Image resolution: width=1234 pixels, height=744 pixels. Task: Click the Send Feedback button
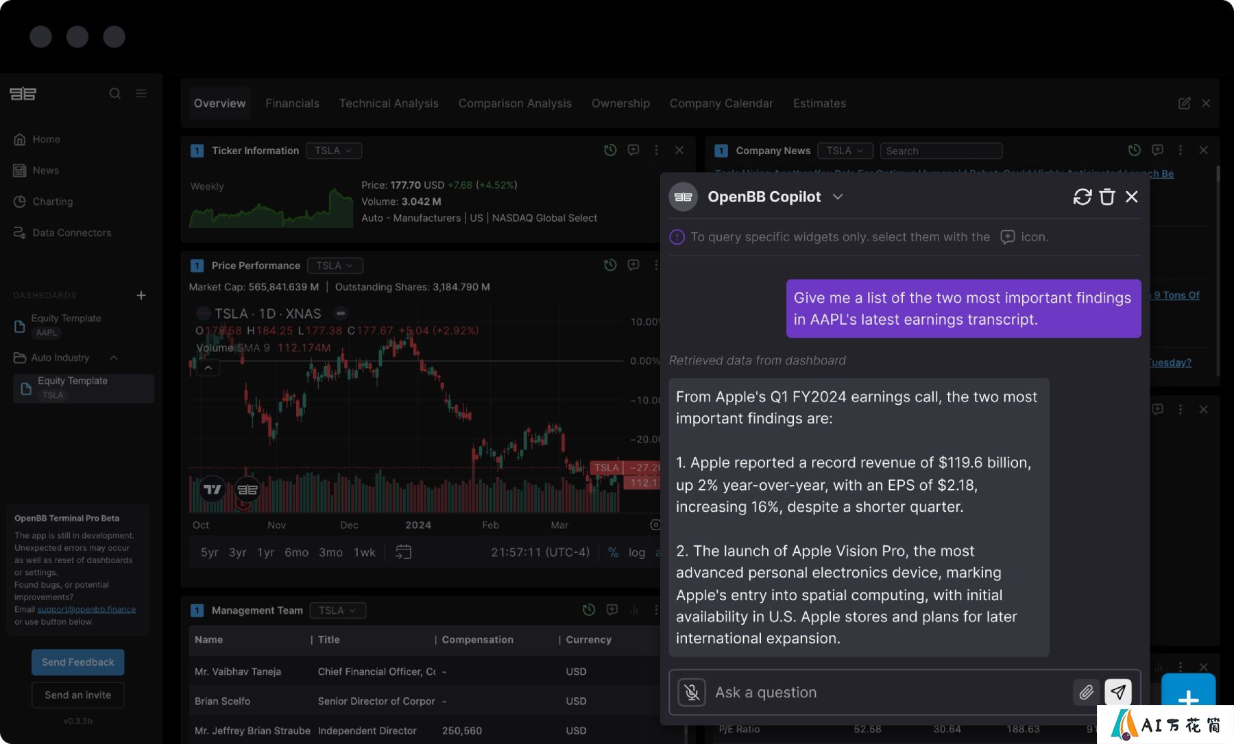[77, 662]
